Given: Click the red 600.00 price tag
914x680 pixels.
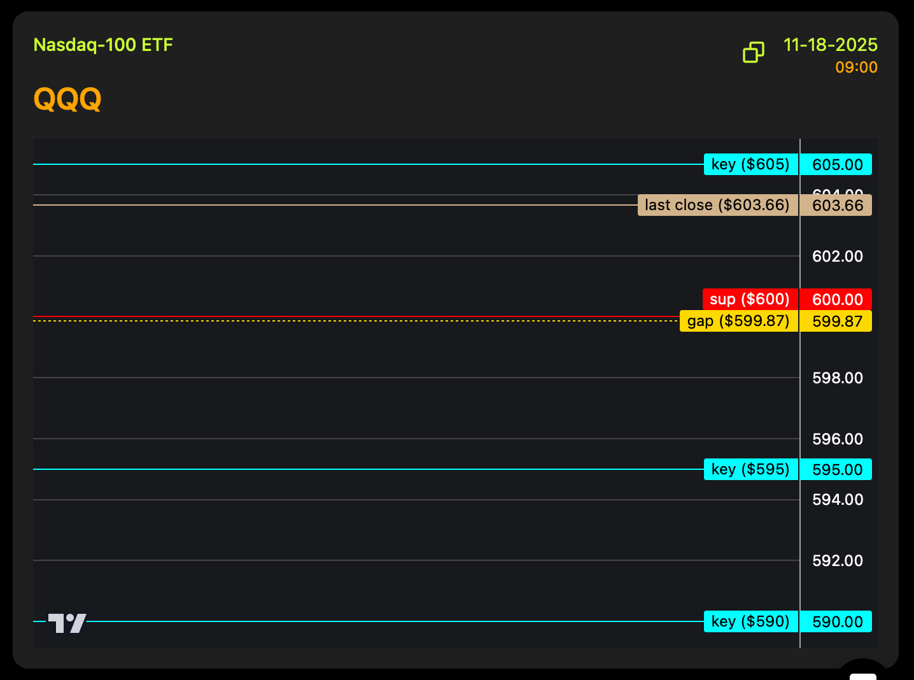Looking at the screenshot, I should pyautogui.click(x=836, y=300).
